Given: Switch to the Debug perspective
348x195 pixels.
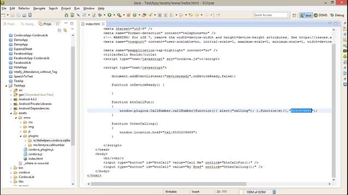Looking at the screenshot, I should coord(337,15).
